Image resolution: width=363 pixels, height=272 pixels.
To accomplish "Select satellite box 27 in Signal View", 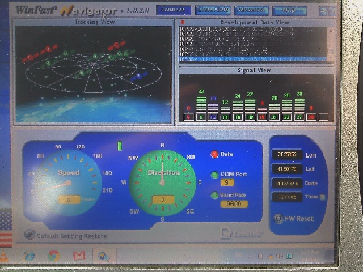I will (x=299, y=117).
